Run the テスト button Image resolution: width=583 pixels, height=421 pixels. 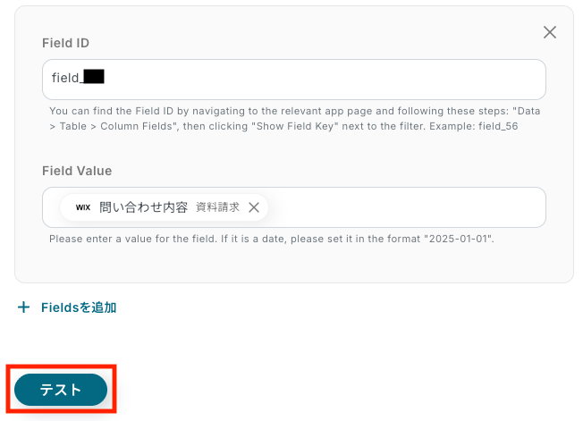(61, 390)
